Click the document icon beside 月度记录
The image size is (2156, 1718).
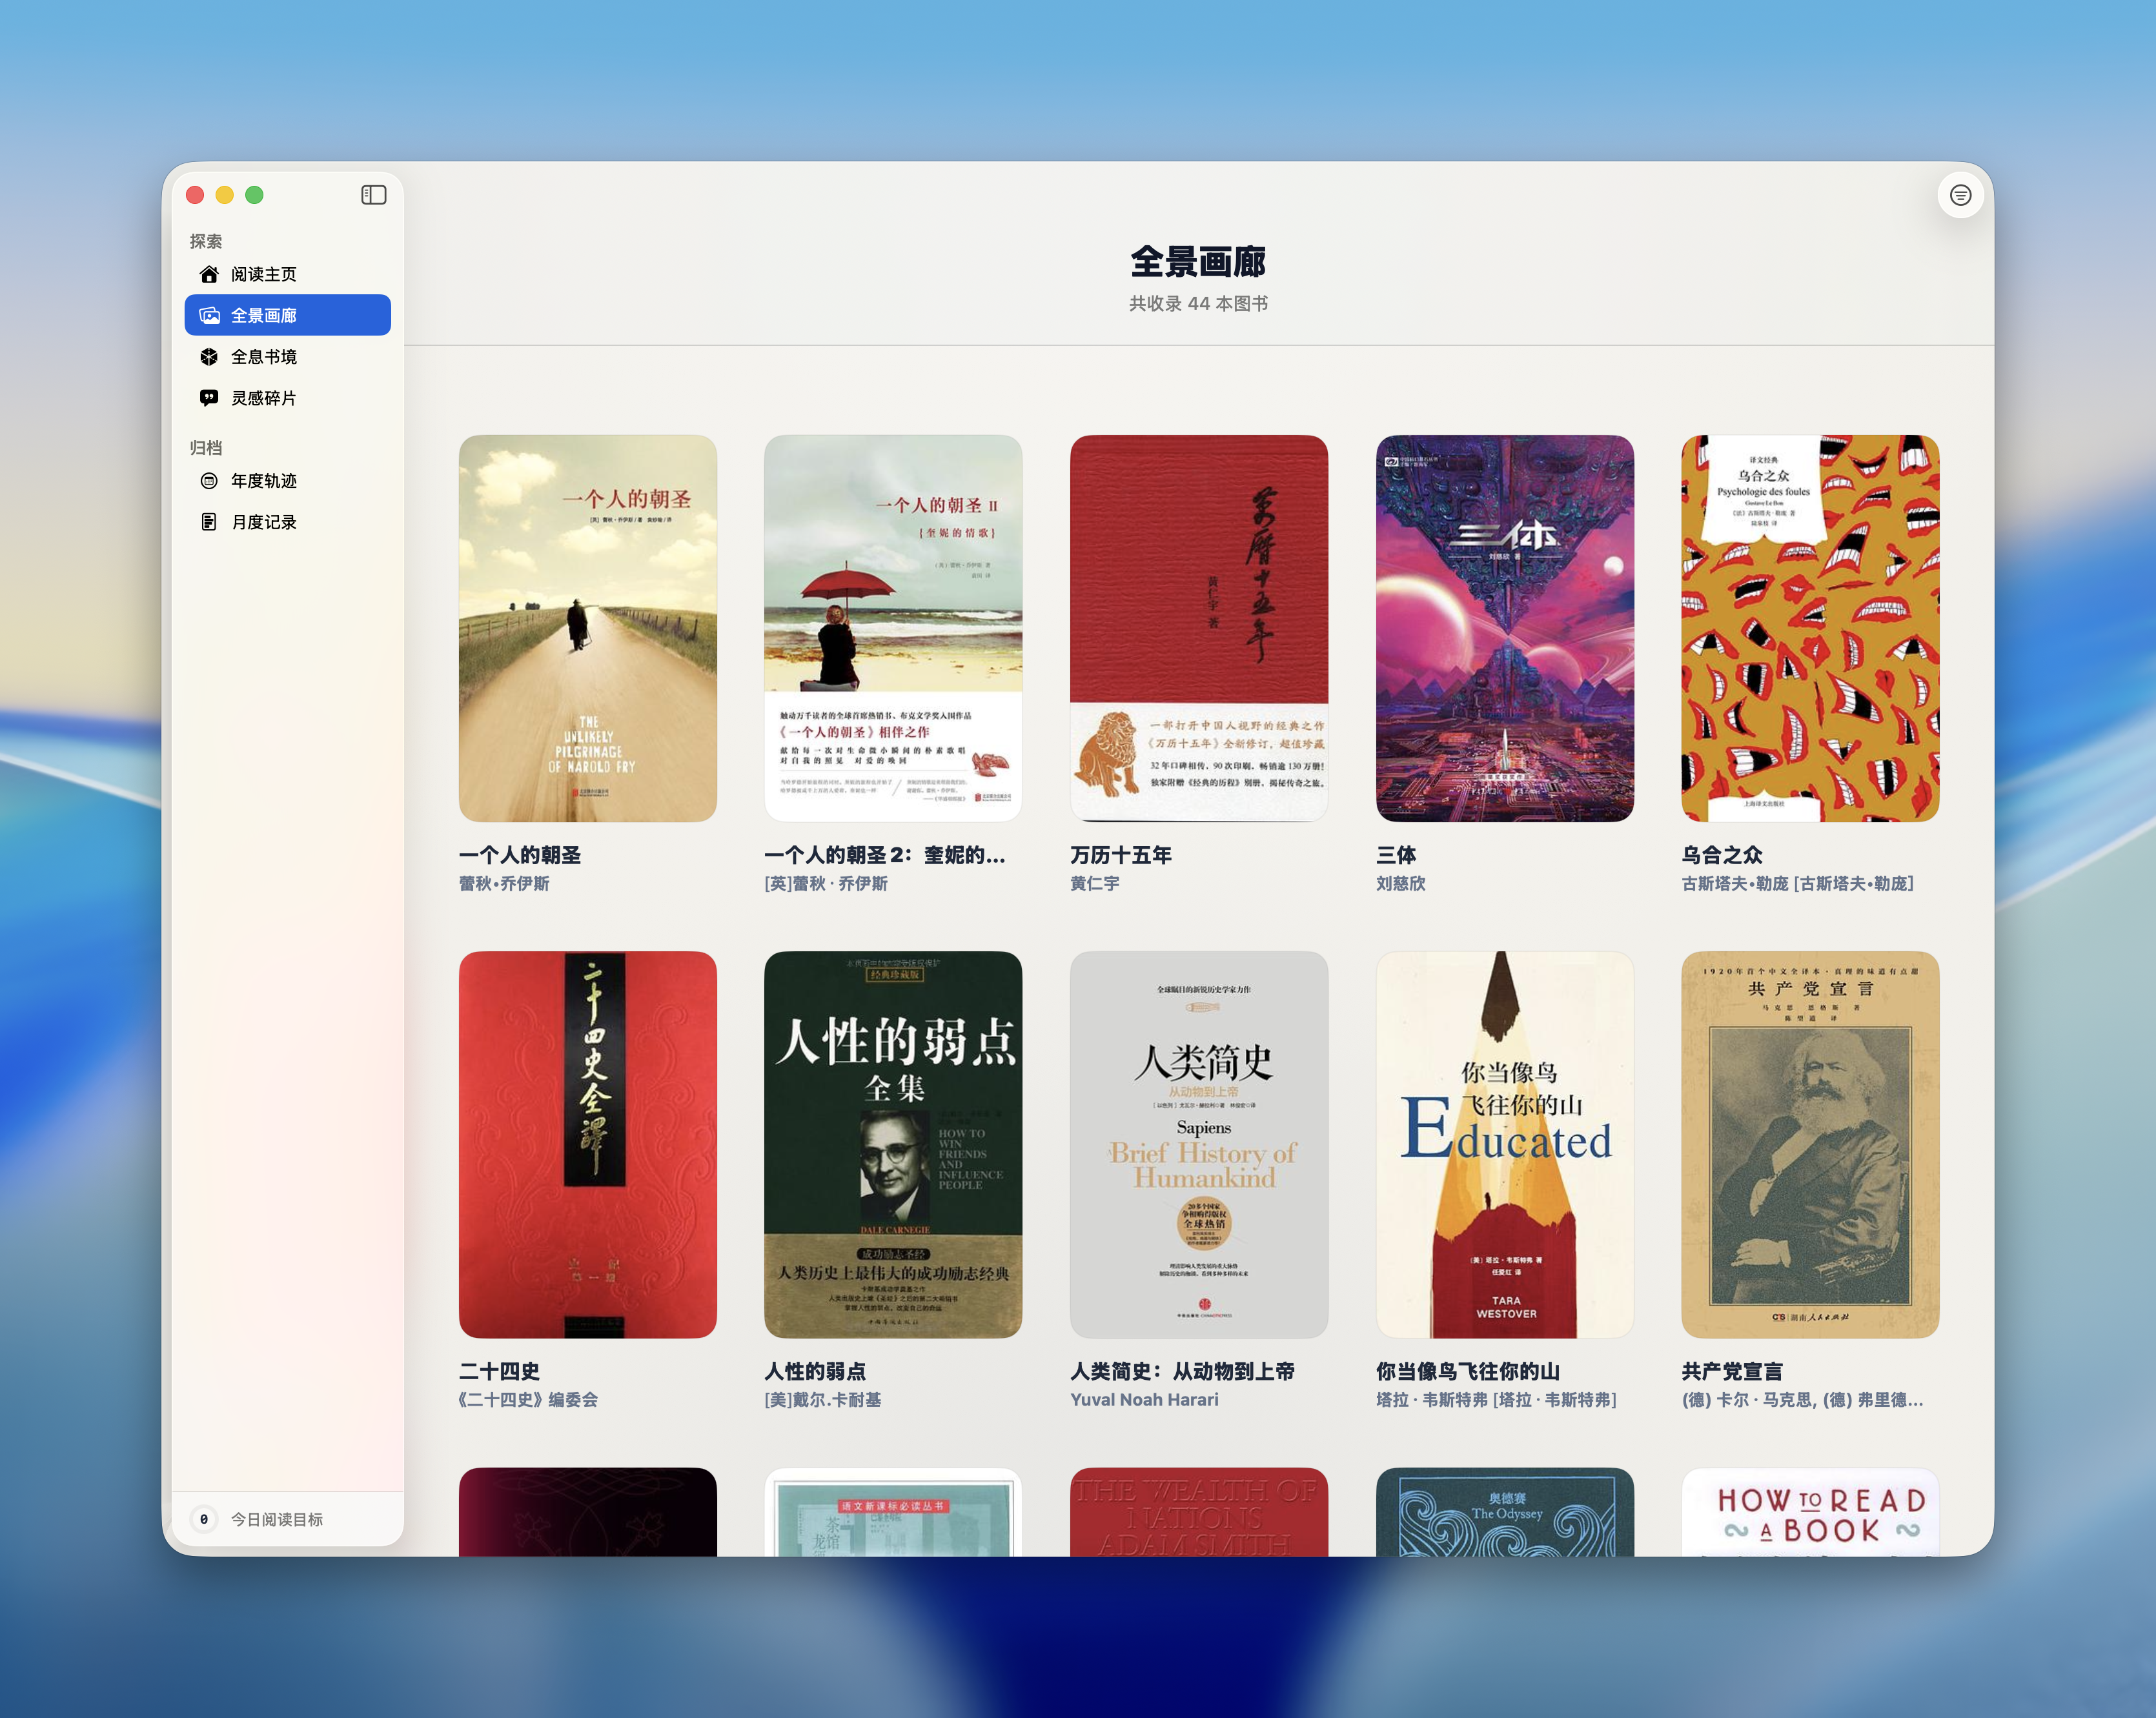pyautogui.click(x=209, y=522)
